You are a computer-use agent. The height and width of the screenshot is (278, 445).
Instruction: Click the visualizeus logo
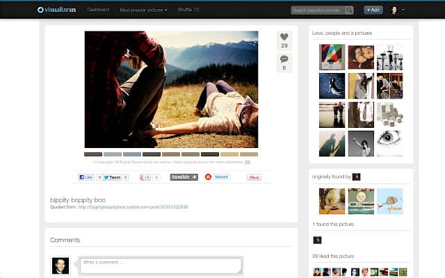pos(56,10)
